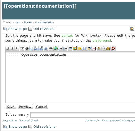The width and height of the screenshot is (135, 131).
Task: Open the select headline level picker
Action: click(46, 48)
